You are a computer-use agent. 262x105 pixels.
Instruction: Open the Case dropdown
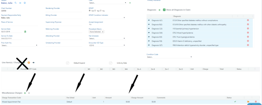point(108,3)
